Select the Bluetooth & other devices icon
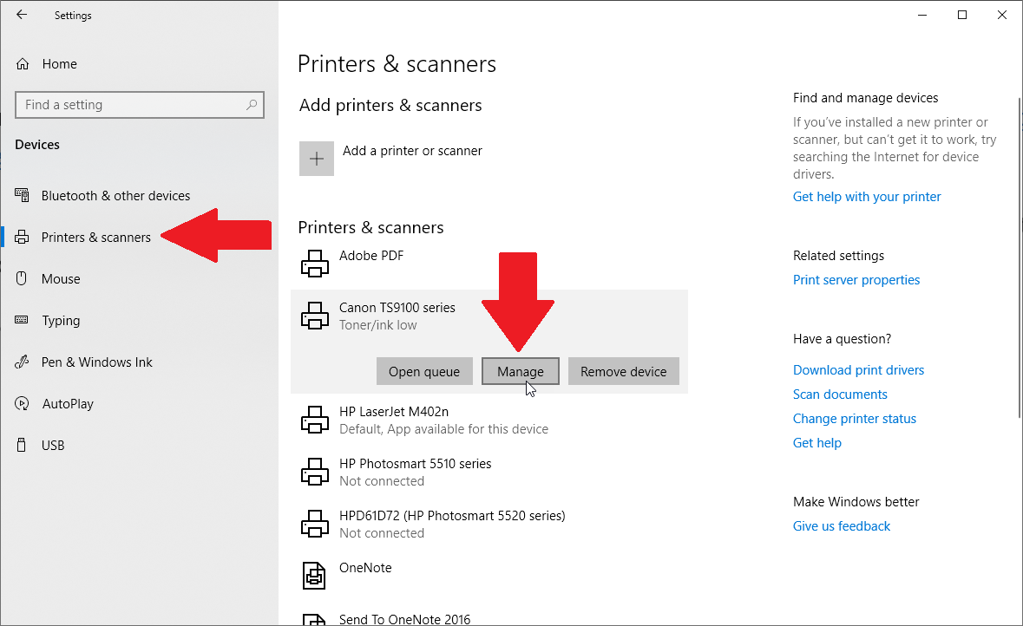Screen dimensions: 1023x626 (x=22, y=195)
